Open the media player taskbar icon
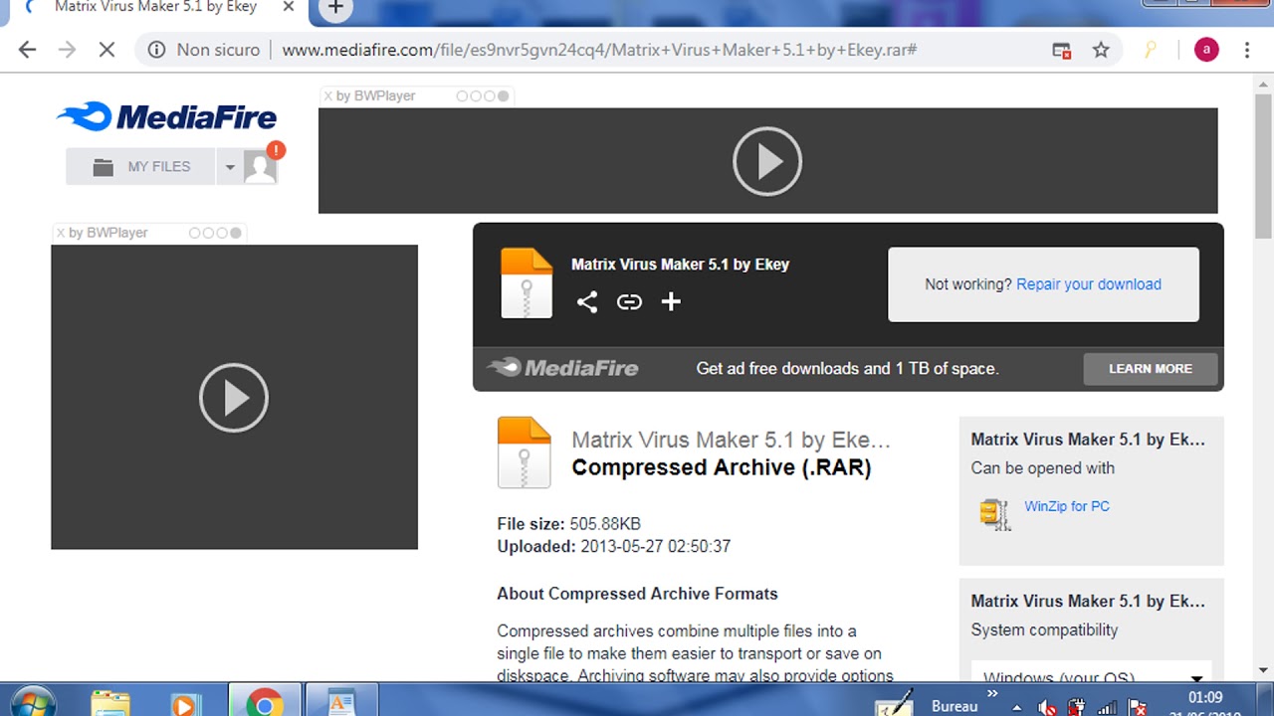The width and height of the screenshot is (1274, 716). coord(184,703)
